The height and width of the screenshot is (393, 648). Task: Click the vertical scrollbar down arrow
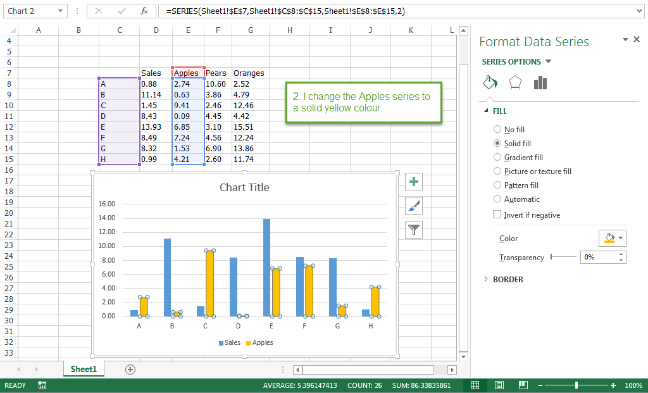(463, 356)
